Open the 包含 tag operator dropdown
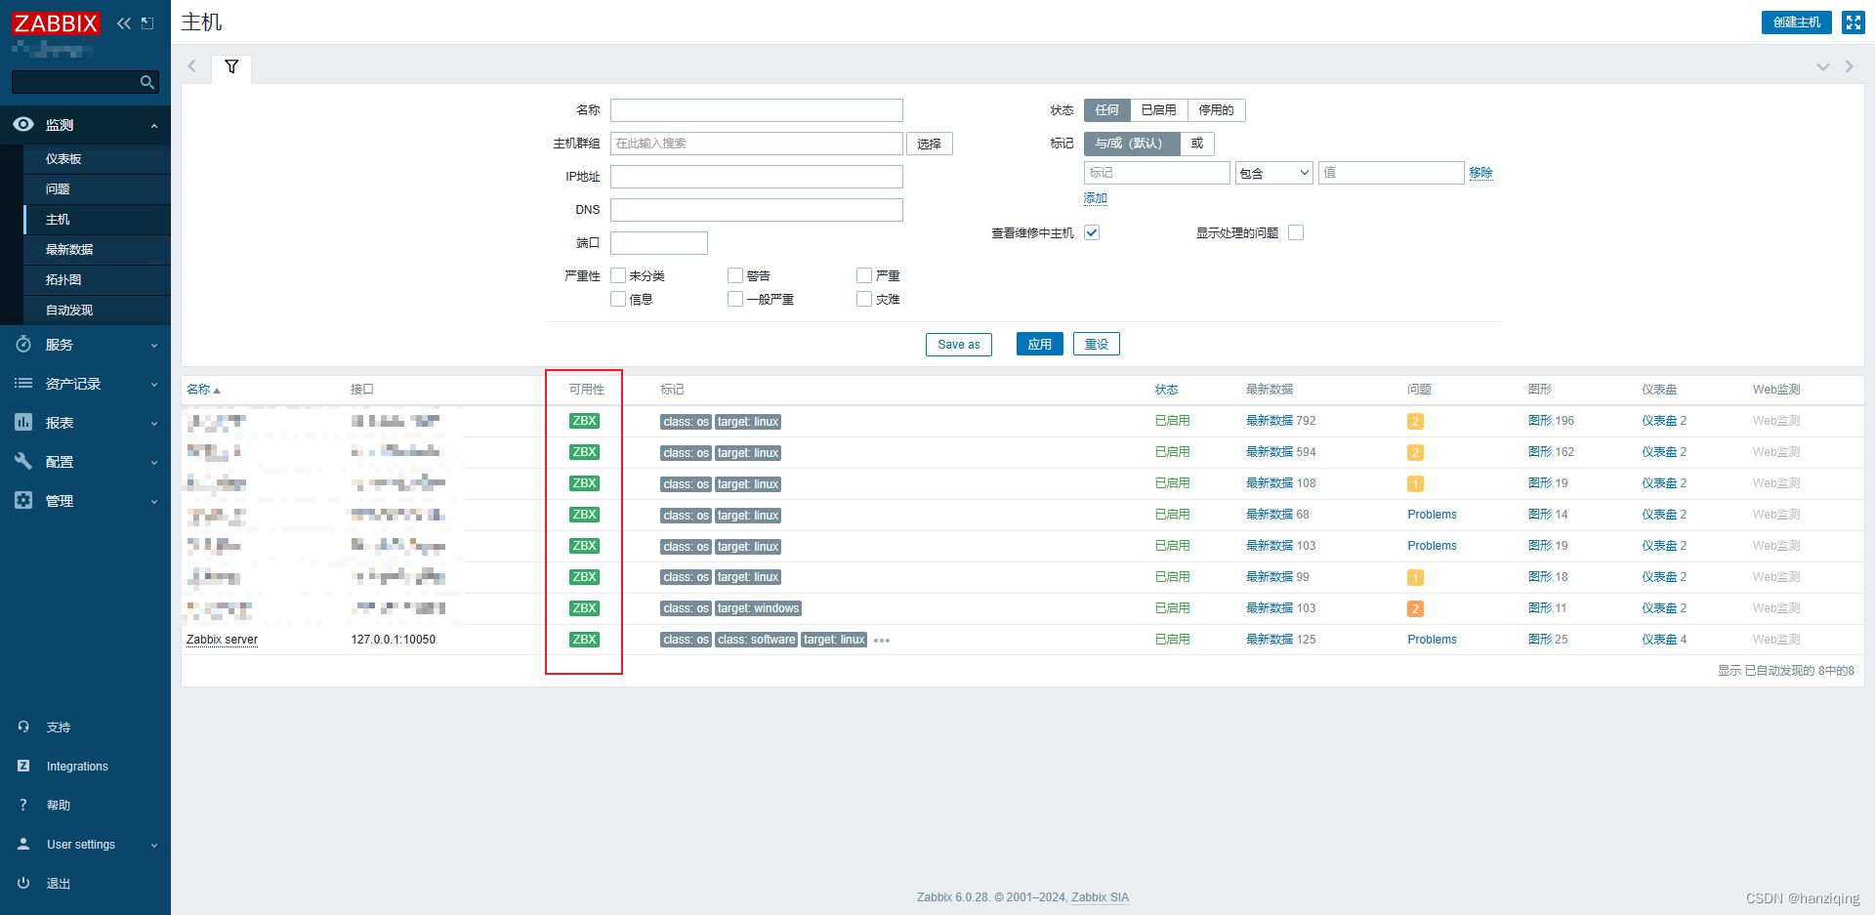The width and height of the screenshot is (1875, 915). click(x=1274, y=173)
